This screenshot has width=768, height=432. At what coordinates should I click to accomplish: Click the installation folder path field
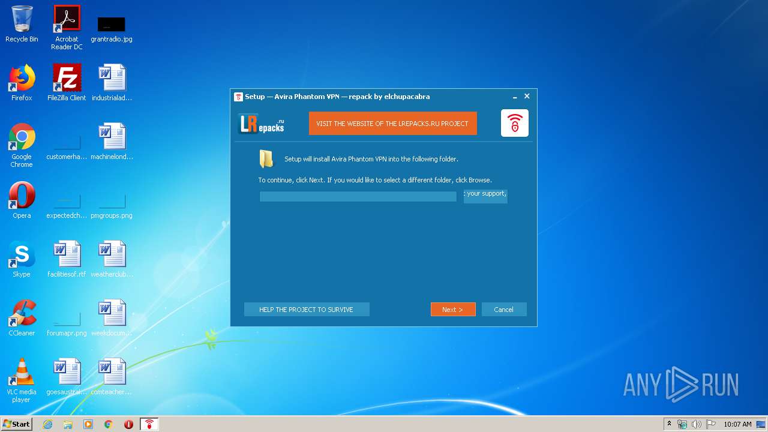tap(358, 196)
